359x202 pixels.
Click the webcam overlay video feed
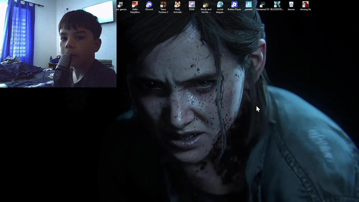[x=58, y=43]
